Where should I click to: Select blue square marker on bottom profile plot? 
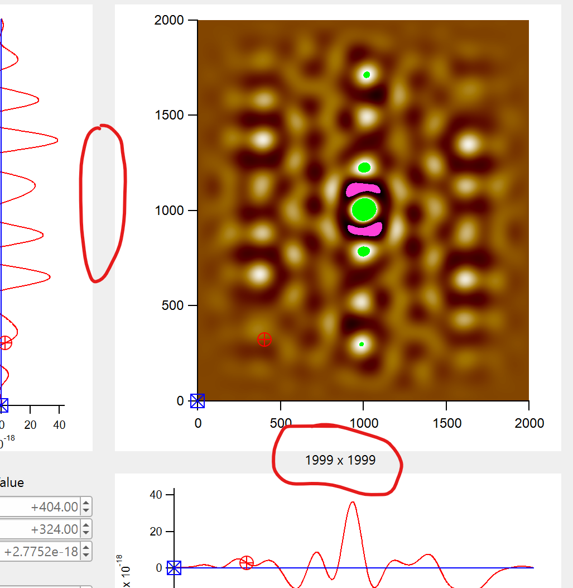tap(174, 568)
